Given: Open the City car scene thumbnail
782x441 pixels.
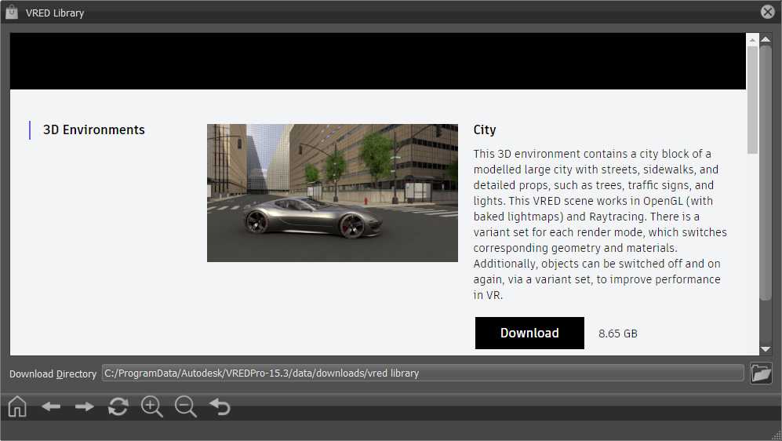Looking at the screenshot, I should coord(332,193).
